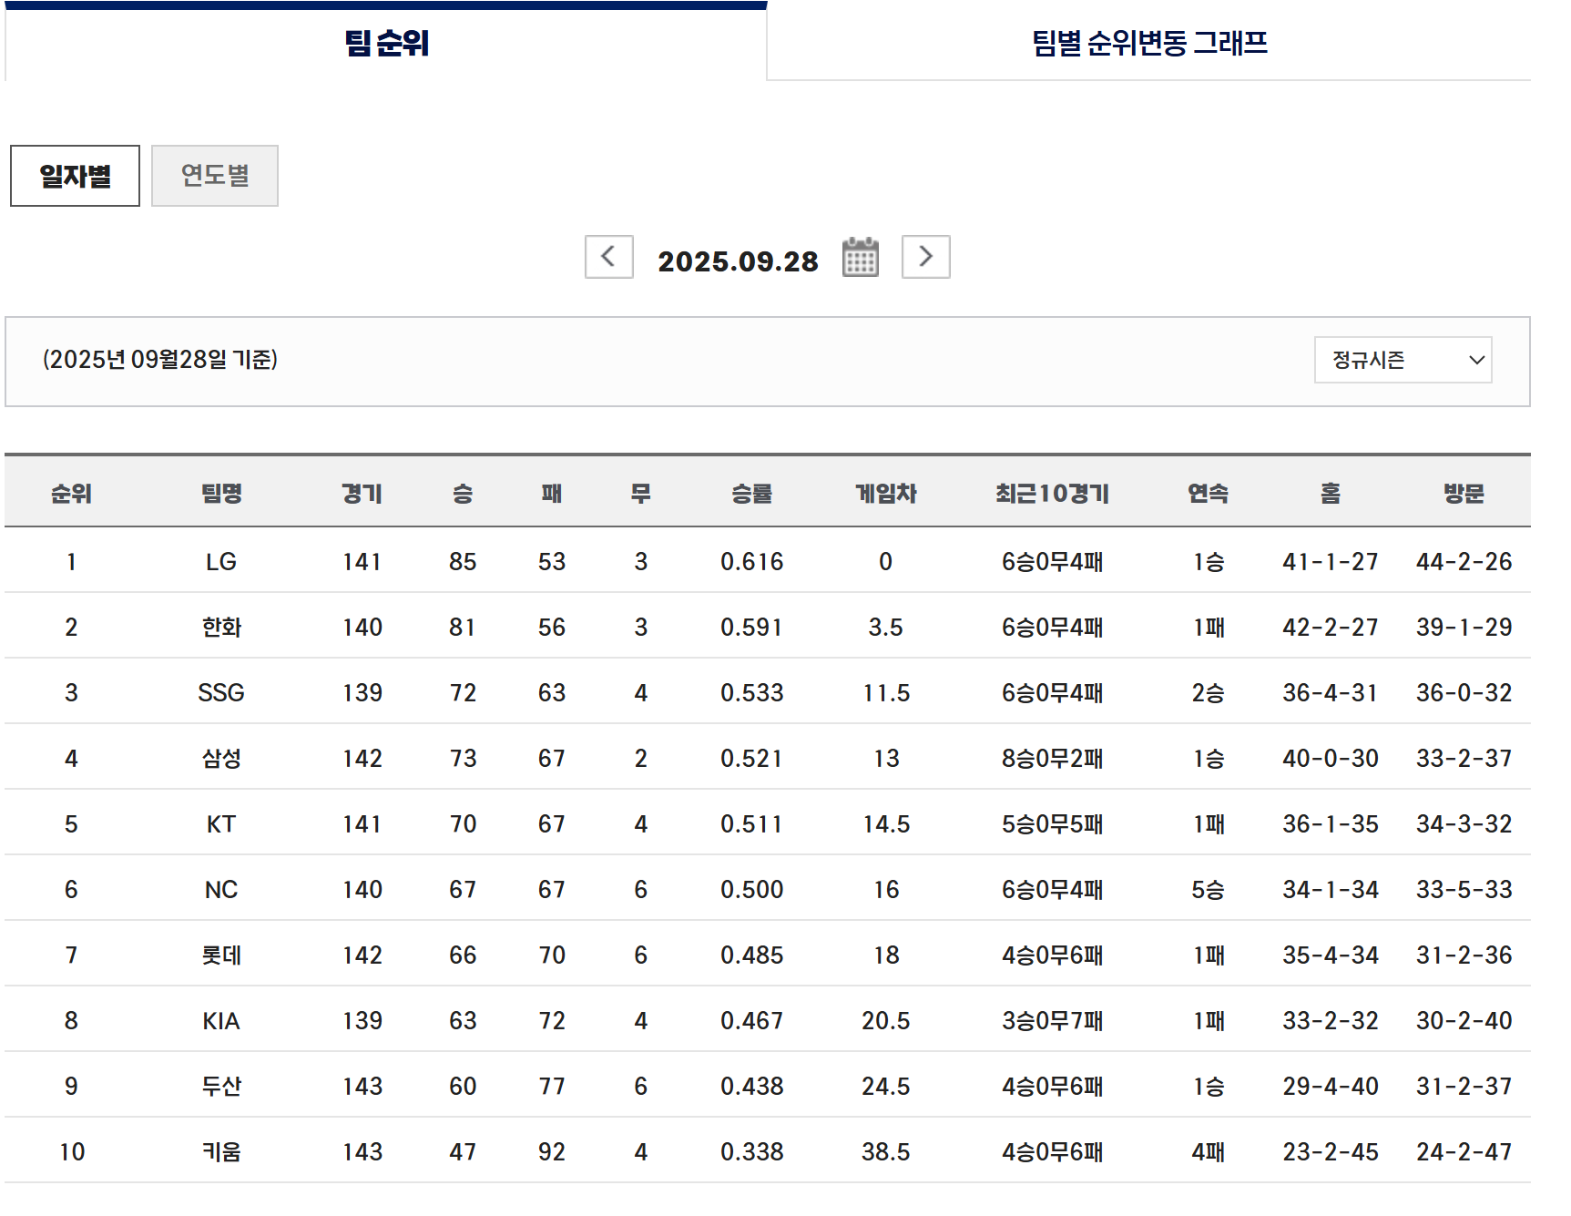Click the SSG team name

[x=221, y=692]
